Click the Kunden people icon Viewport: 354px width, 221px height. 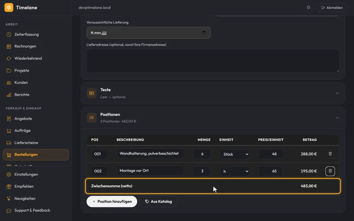point(9,83)
